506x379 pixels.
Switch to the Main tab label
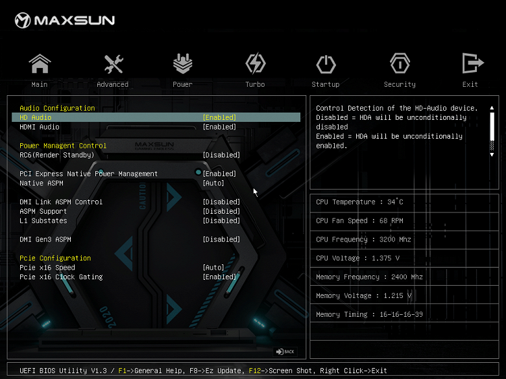40,84
